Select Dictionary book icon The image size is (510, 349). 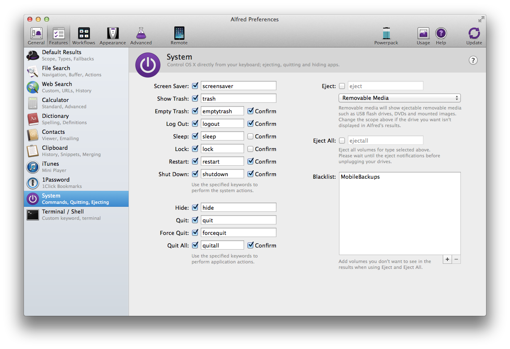tap(33, 119)
